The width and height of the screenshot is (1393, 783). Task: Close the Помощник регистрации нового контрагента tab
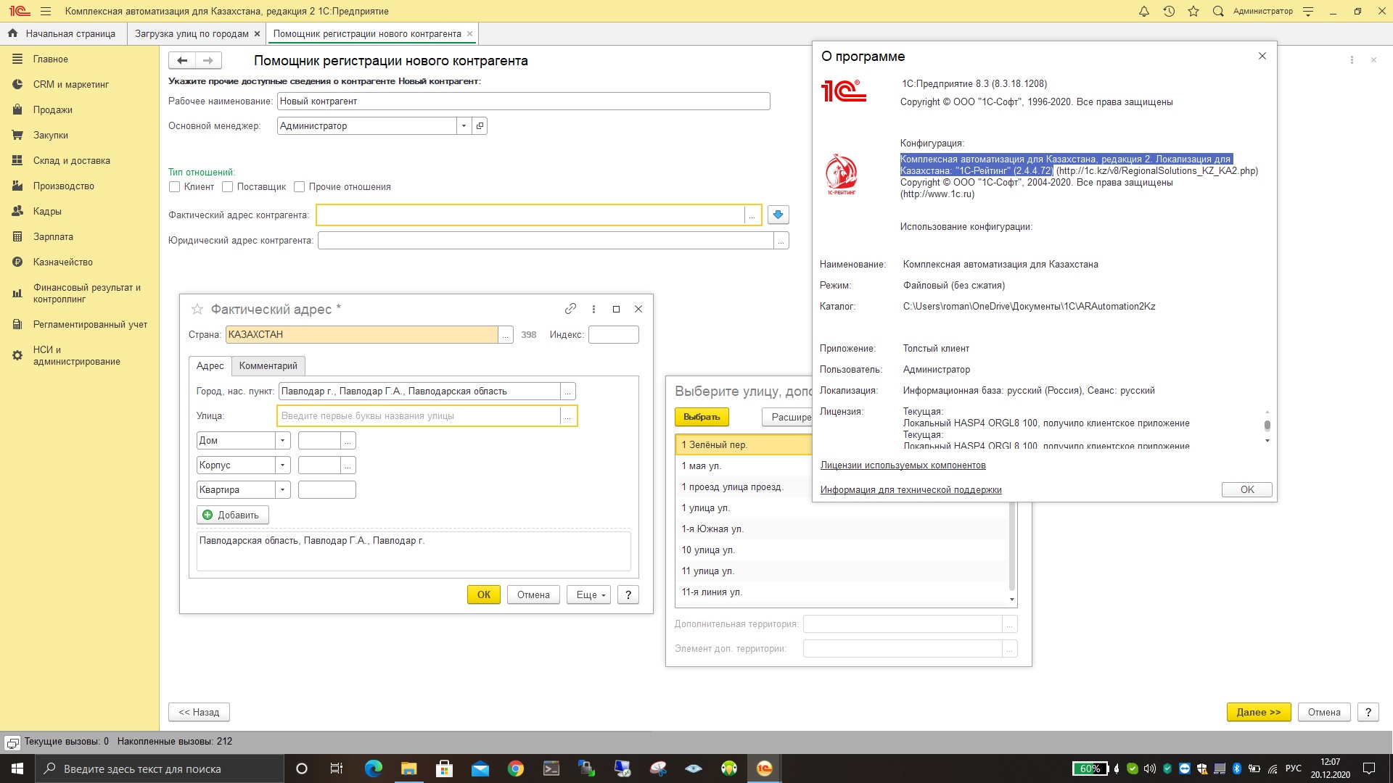(469, 33)
